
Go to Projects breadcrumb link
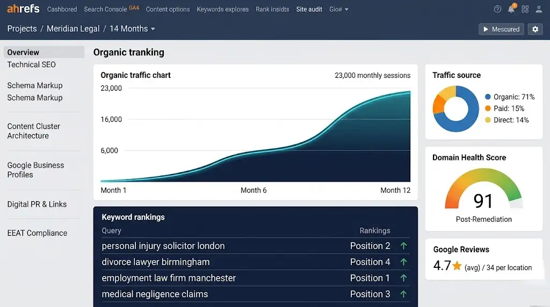tap(22, 29)
